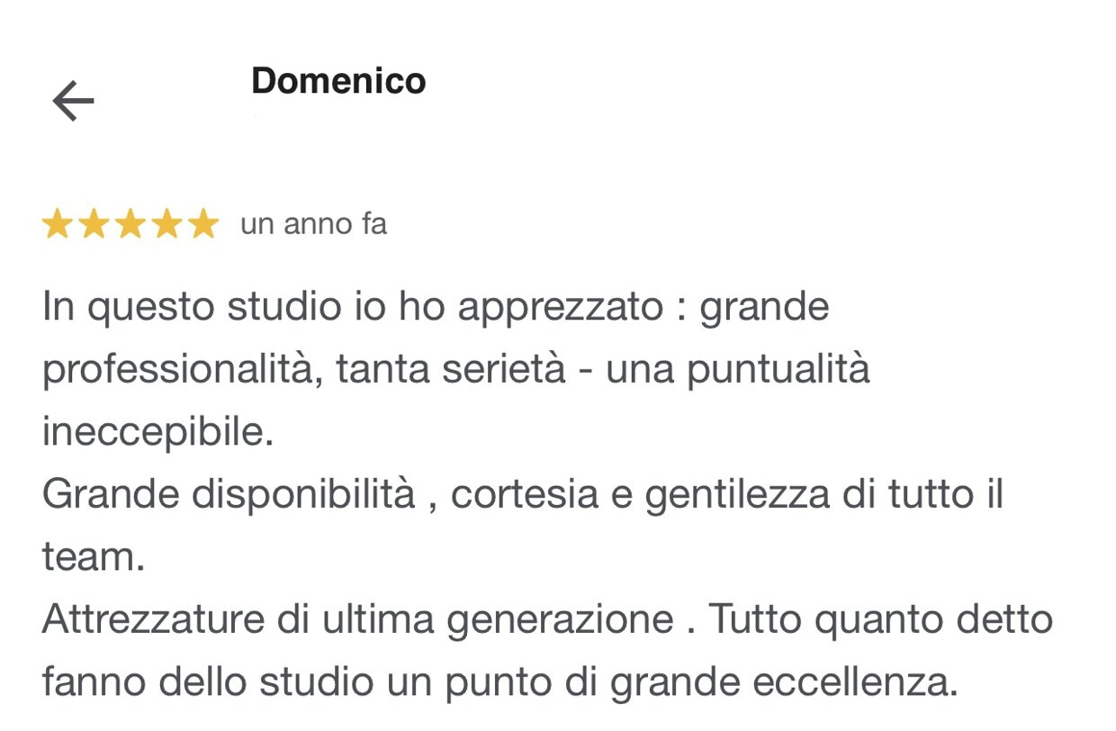This screenshot has height=731, width=1116.
Task: Click the final word "eccellenza."
Action: pos(854,683)
